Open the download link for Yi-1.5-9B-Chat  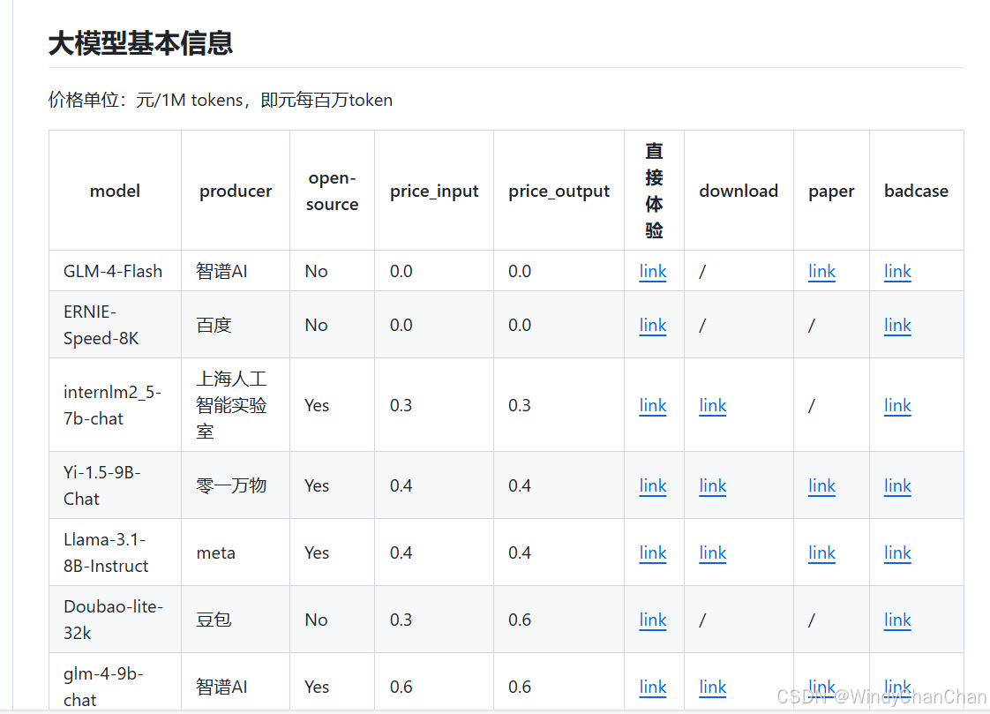coord(713,485)
